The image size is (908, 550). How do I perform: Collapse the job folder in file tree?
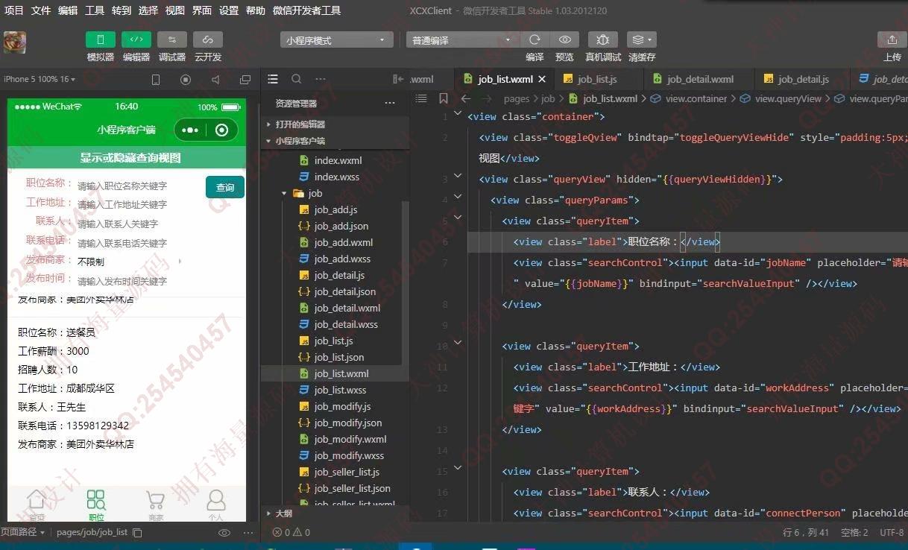[x=284, y=193]
